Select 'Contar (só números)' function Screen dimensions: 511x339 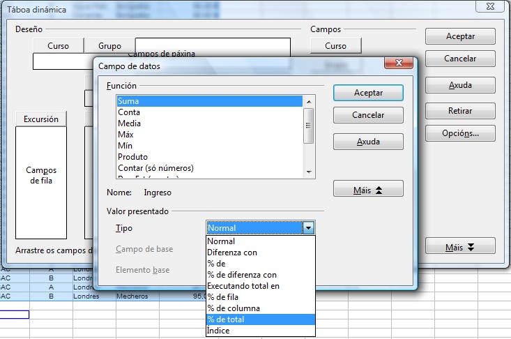pyautogui.click(x=209, y=168)
